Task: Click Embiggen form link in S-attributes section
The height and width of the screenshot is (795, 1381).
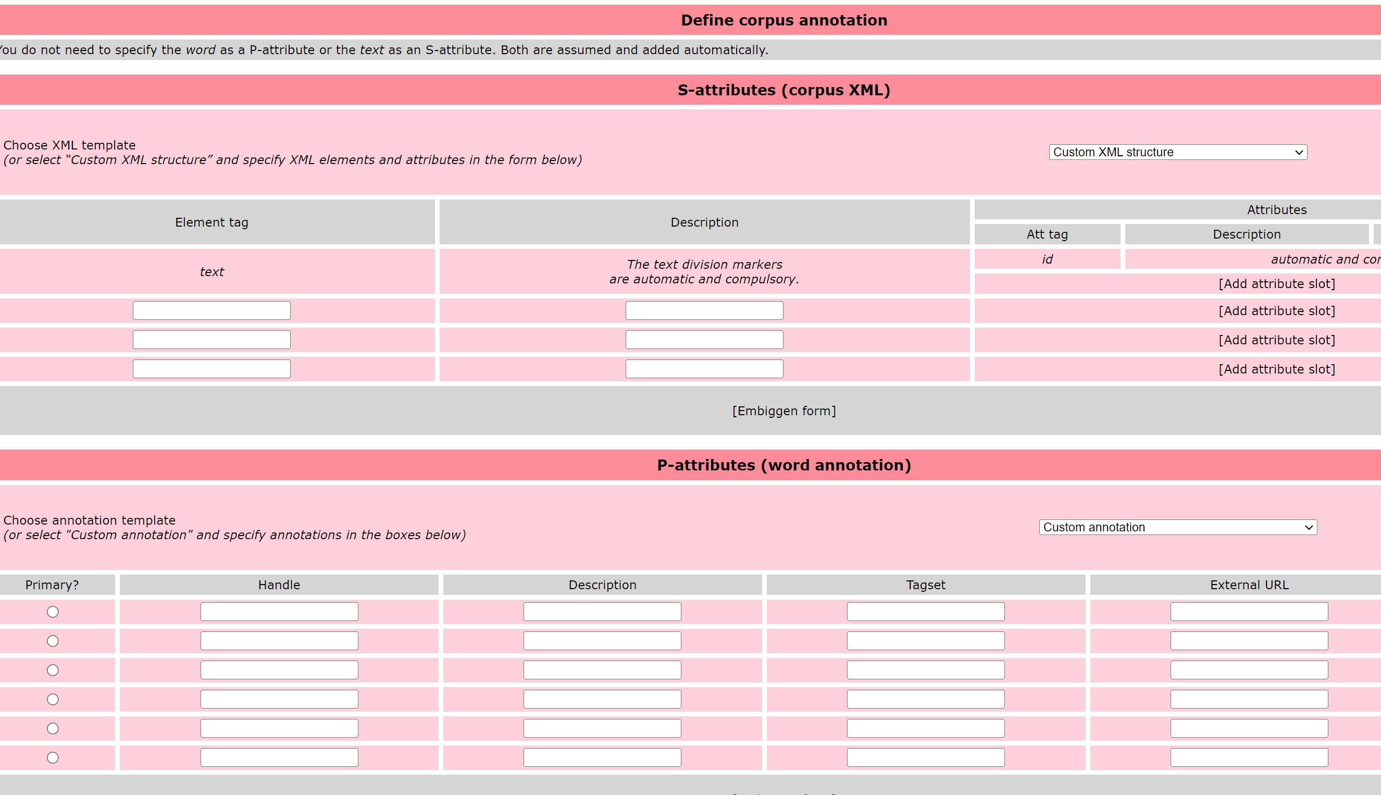Action: pos(784,411)
